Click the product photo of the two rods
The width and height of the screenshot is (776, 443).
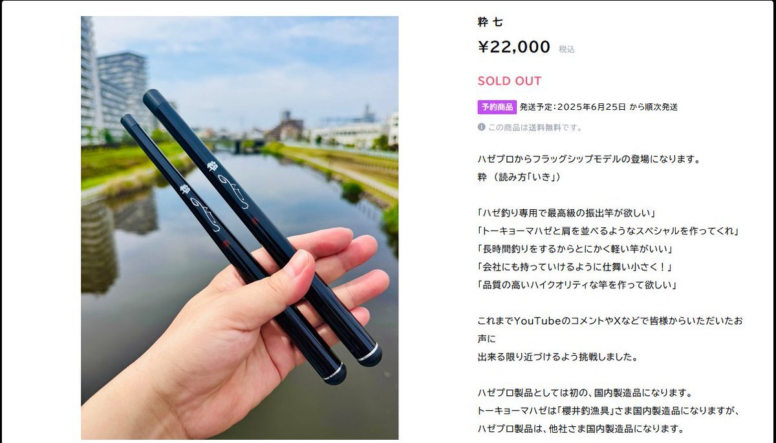239,228
